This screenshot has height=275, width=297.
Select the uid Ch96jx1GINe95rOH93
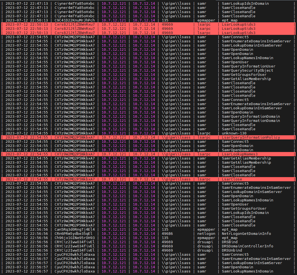pyautogui.click(x=75, y=238)
